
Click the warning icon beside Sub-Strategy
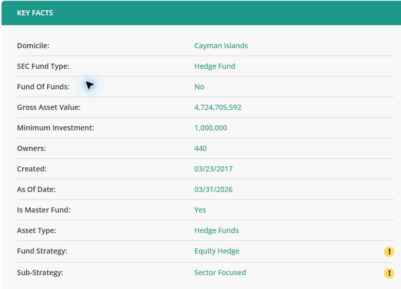389,273
